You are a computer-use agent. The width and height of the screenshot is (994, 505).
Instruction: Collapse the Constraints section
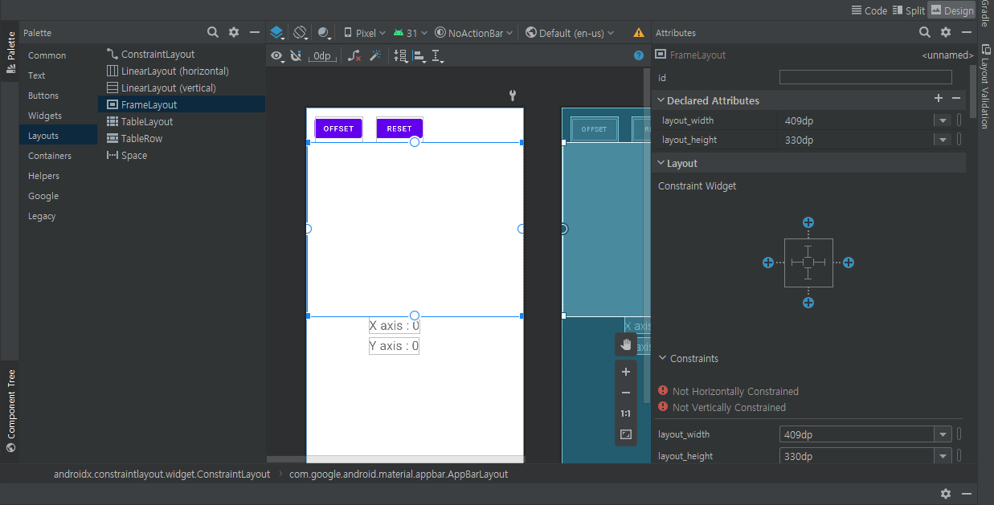click(x=663, y=358)
